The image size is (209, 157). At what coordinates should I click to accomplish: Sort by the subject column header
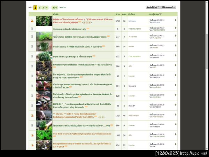(x=56, y=14)
